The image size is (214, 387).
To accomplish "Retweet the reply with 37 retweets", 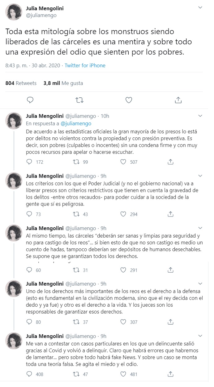I will pyautogui.click(x=76, y=322).
